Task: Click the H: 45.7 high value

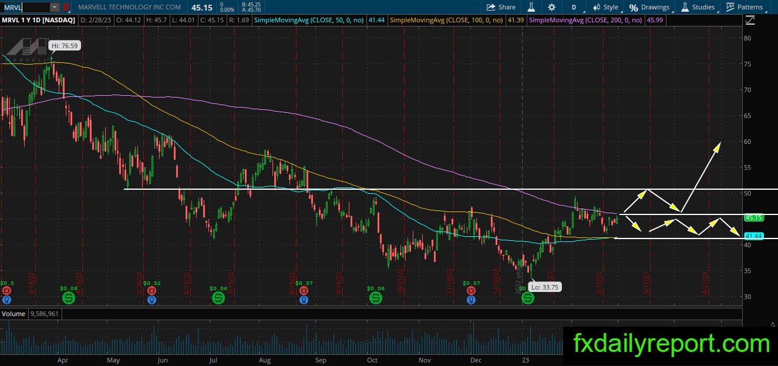Action: click(x=158, y=20)
